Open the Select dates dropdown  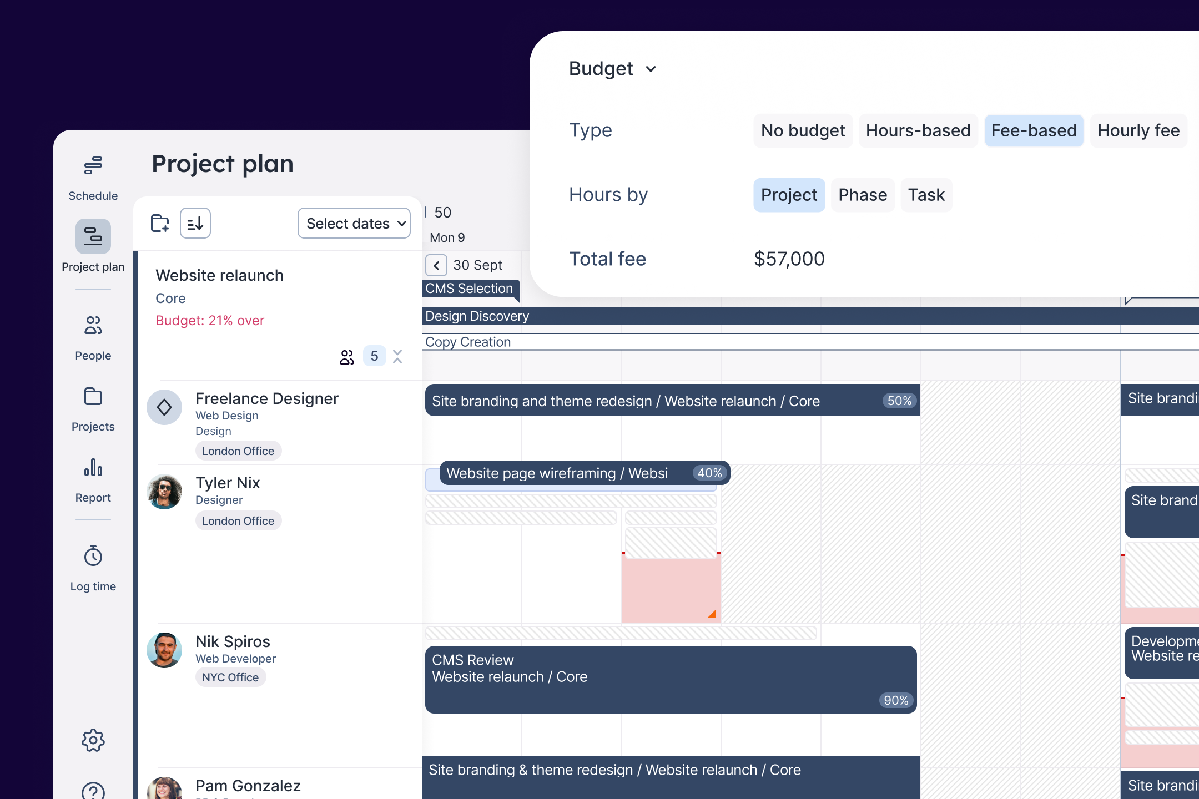[354, 224]
